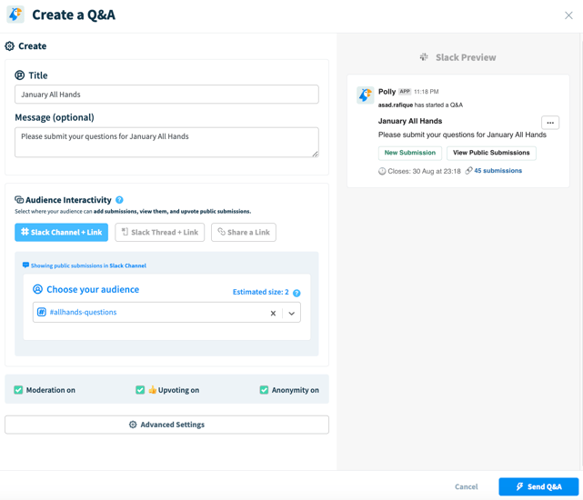Click the Create gear icon
This screenshot has width=583, height=500.
tap(9, 46)
